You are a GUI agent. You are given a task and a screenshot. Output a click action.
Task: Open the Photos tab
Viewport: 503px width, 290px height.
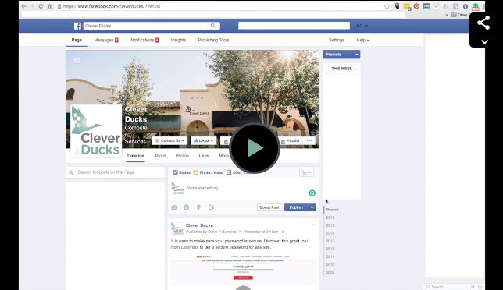click(x=182, y=156)
